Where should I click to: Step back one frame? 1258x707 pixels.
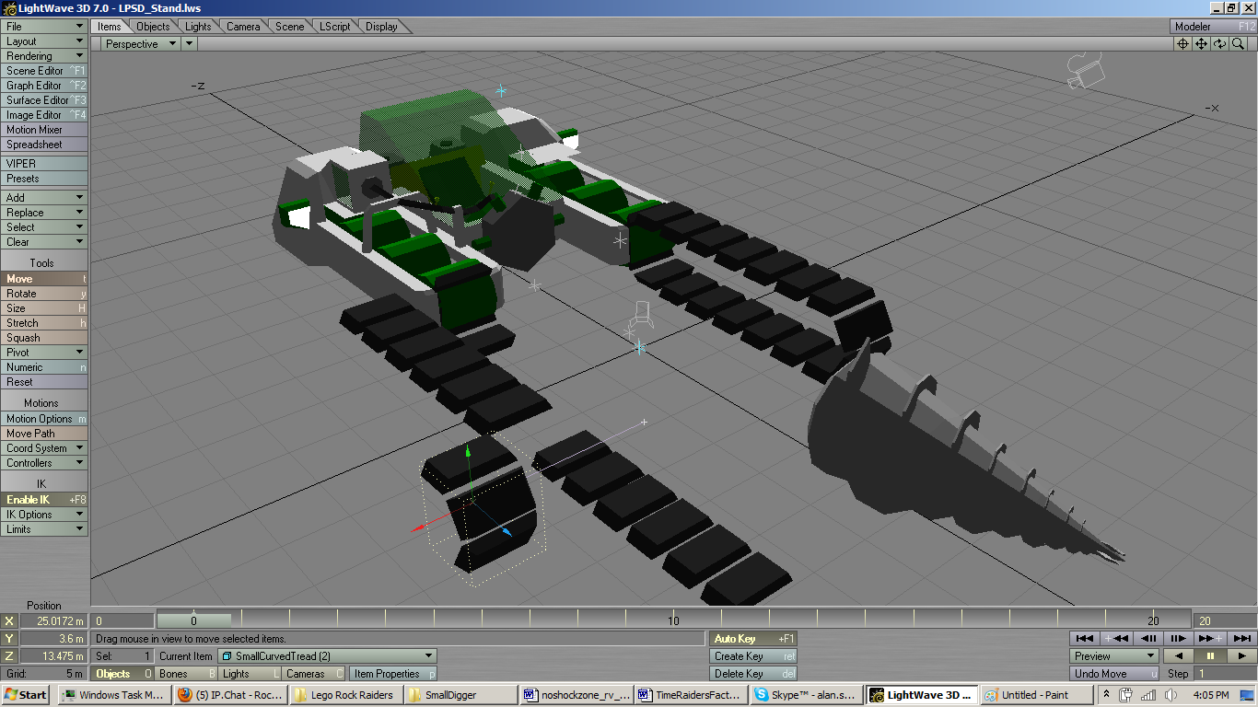[1147, 638]
